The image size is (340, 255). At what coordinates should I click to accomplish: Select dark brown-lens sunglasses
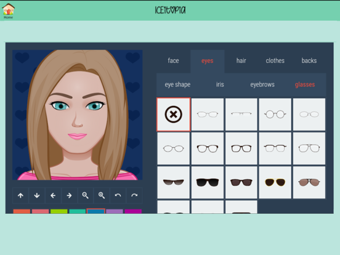point(241,182)
